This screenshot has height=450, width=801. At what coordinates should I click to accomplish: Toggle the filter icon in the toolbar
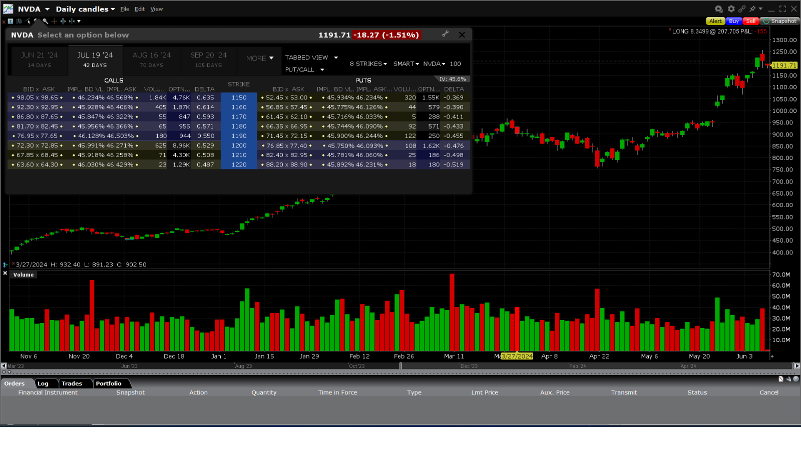pos(79,21)
